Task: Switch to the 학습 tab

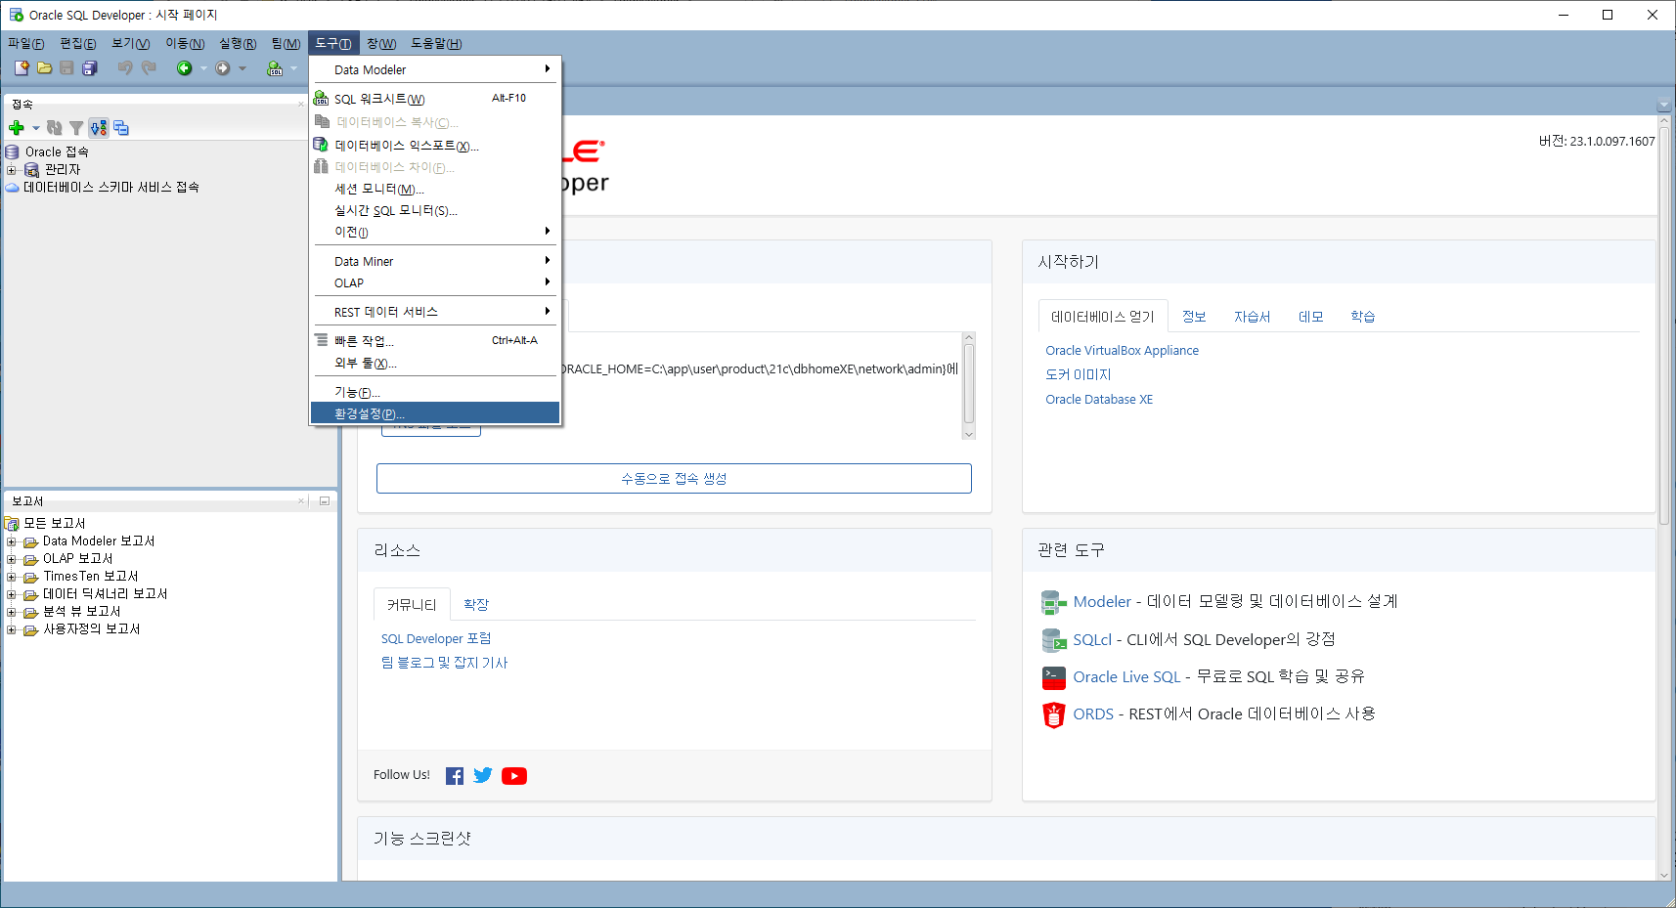Action: 1363,317
